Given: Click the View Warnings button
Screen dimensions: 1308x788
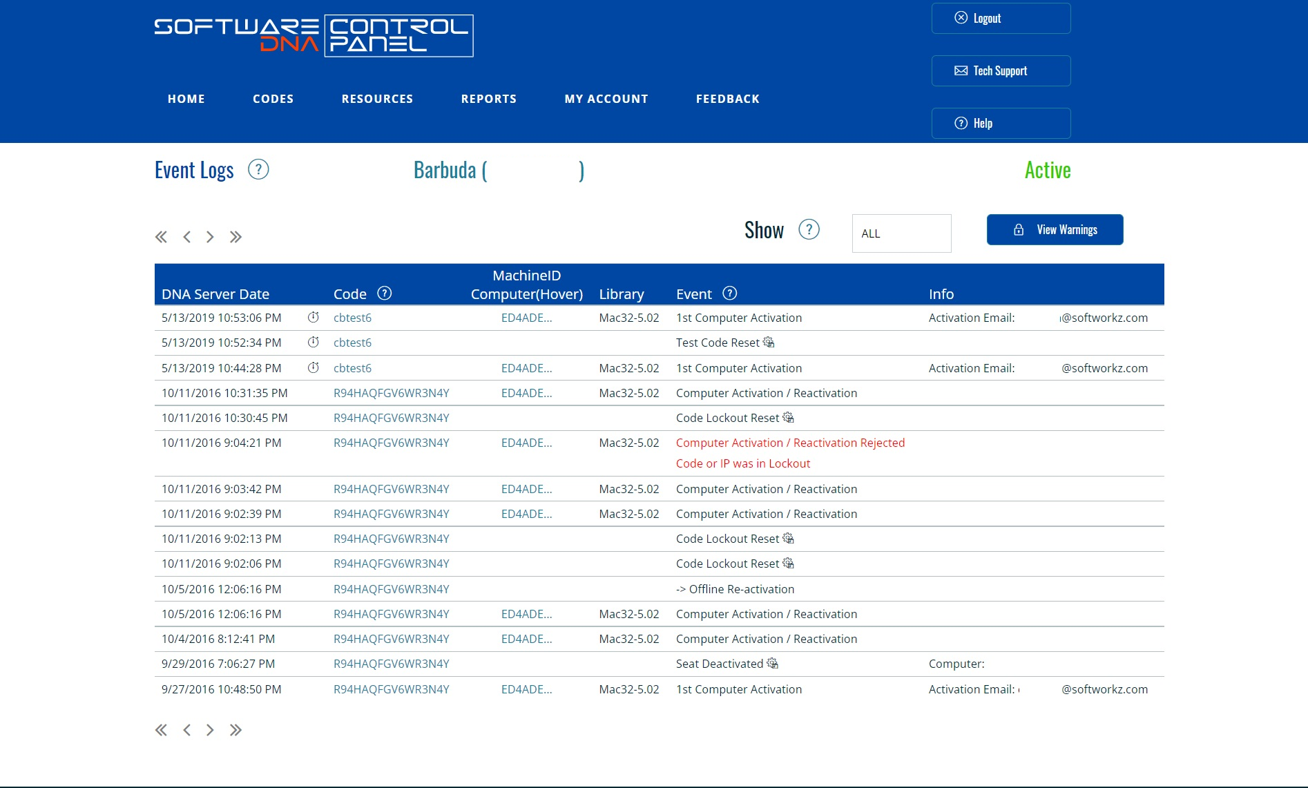Looking at the screenshot, I should (1055, 229).
